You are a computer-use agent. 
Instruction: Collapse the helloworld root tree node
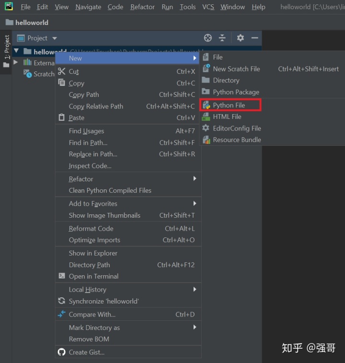point(16,51)
